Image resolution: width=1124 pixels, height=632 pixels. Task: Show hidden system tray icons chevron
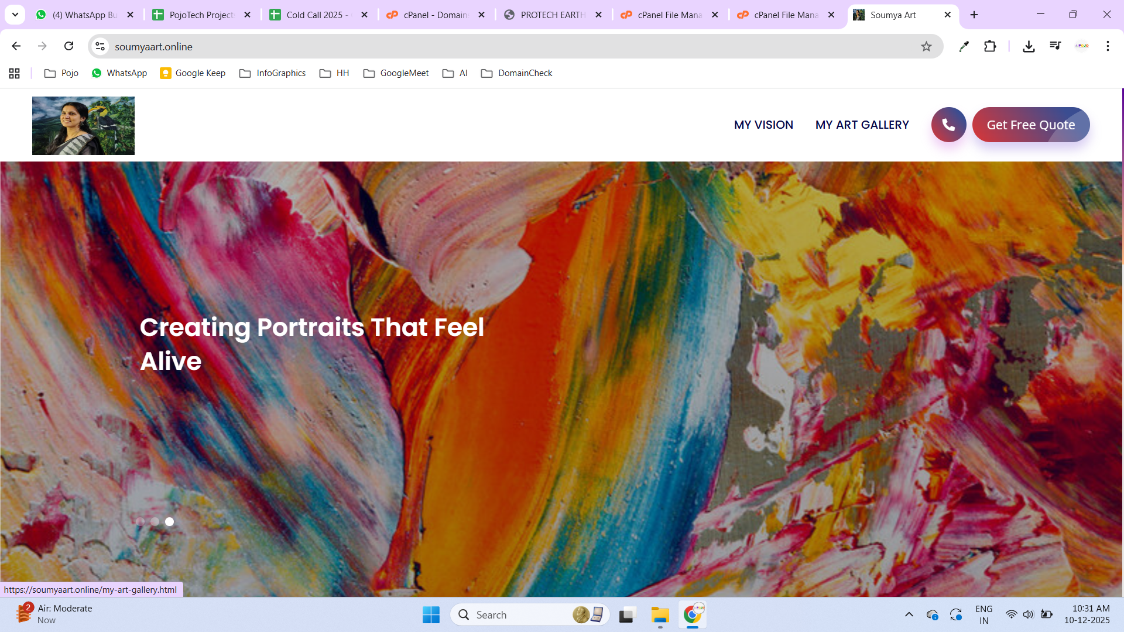[x=909, y=614]
